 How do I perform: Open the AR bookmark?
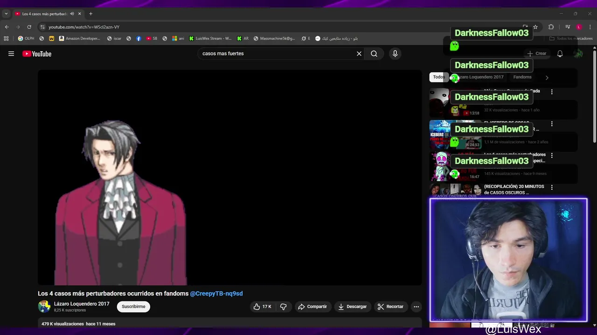point(243,39)
